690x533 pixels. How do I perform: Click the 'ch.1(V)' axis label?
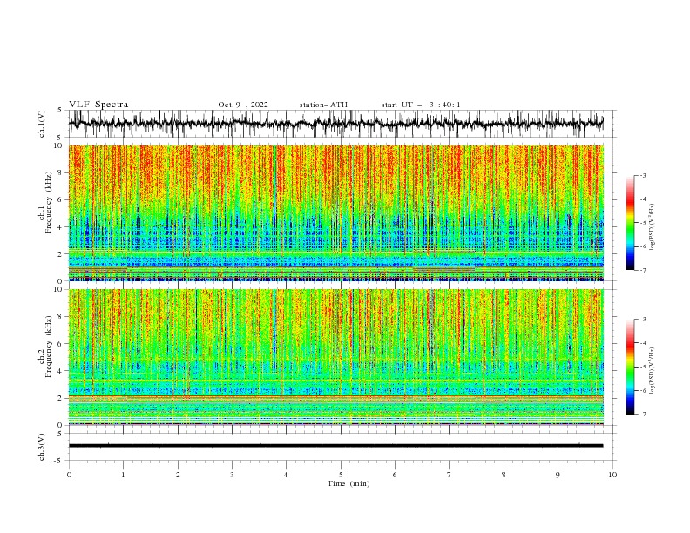pyautogui.click(x=42, y=124)
